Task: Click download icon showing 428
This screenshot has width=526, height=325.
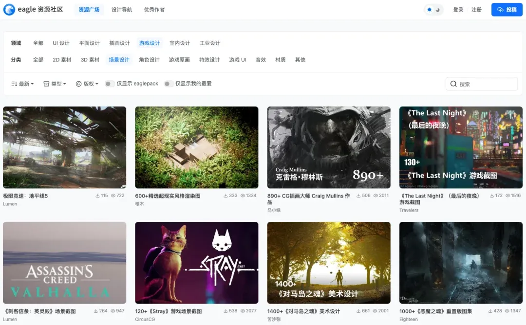Action: click(490, 311)
